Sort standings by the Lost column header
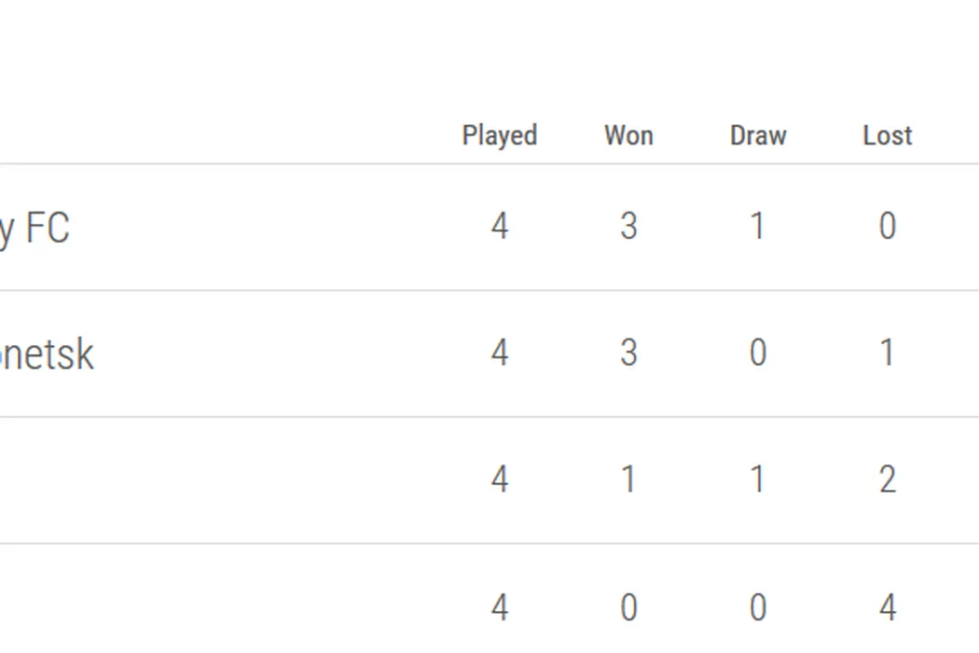The width and height of the screenshot is (979, 653). pyautogui.click(x=887, y=135)
